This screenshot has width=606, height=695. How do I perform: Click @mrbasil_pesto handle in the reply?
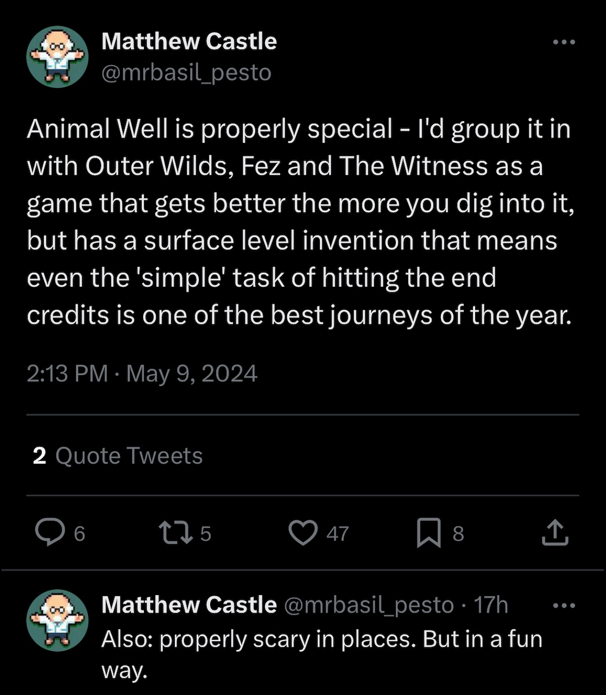pos(369,605)
